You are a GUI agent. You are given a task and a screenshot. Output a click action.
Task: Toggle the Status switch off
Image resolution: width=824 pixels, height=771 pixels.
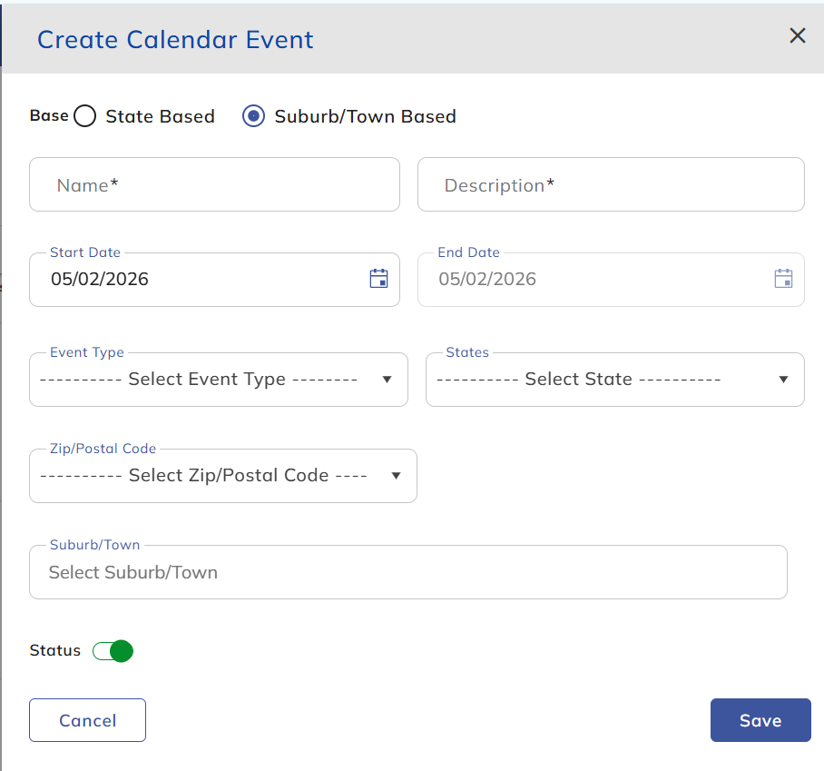(x=113, y=651)
